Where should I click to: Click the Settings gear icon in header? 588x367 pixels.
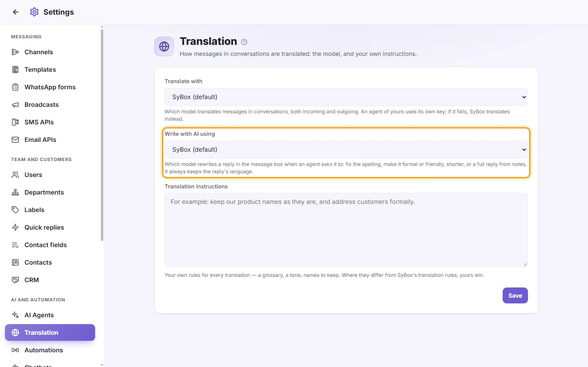34,12
